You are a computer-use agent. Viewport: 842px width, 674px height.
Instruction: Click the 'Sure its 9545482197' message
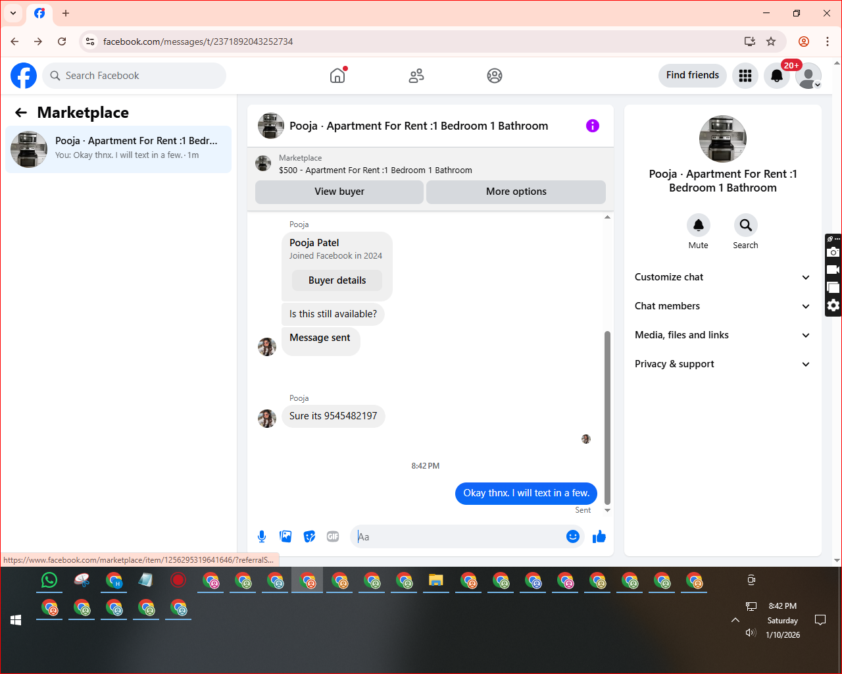point(333,416)
